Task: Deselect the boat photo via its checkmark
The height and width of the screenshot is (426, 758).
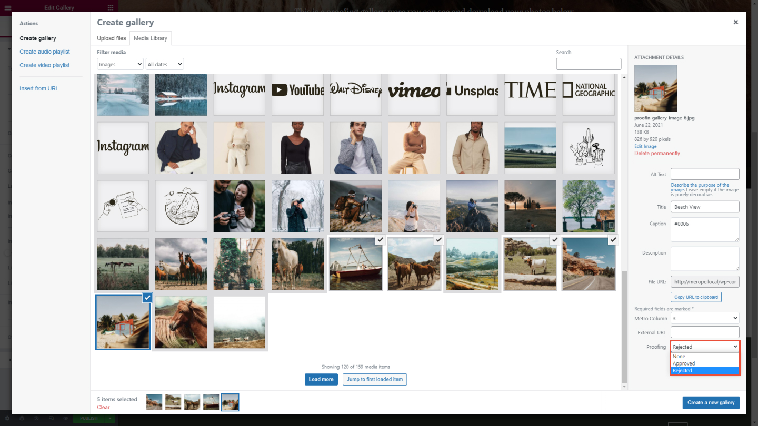Action: pos(380,240)
